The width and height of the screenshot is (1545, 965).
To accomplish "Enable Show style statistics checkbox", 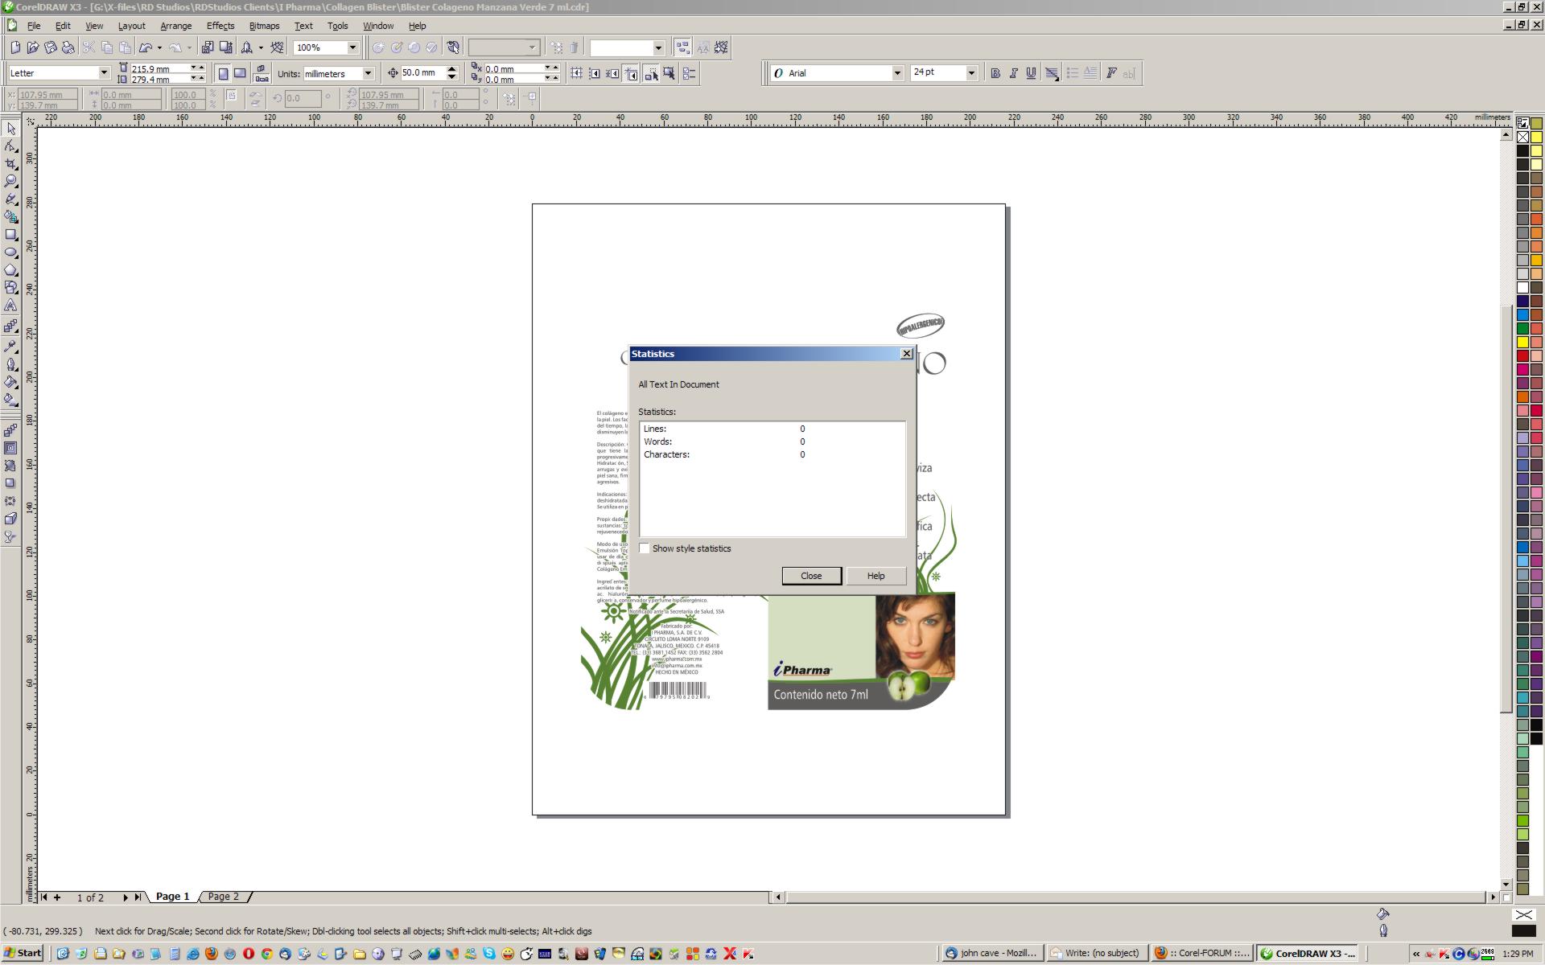I will point(644,548).
